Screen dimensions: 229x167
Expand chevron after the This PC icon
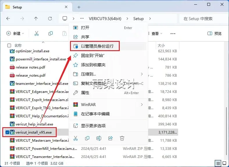pos(74,19)
